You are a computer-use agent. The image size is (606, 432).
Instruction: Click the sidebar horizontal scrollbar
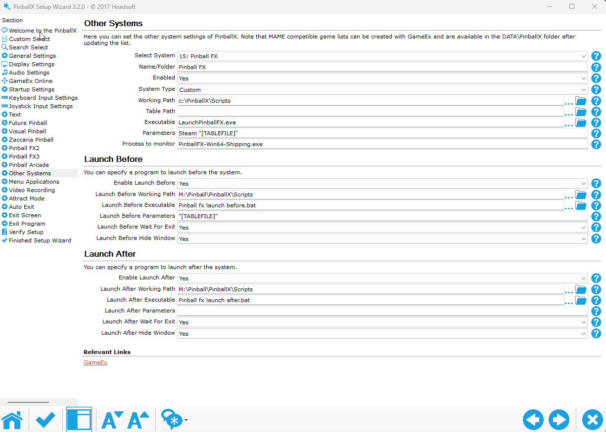(28, 402)
